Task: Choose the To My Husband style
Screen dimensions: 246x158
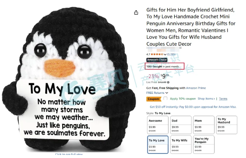Action: 226,125
